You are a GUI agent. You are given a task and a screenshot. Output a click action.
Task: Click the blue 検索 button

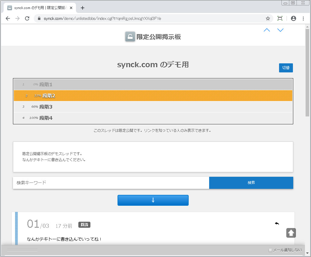[251, 183]
